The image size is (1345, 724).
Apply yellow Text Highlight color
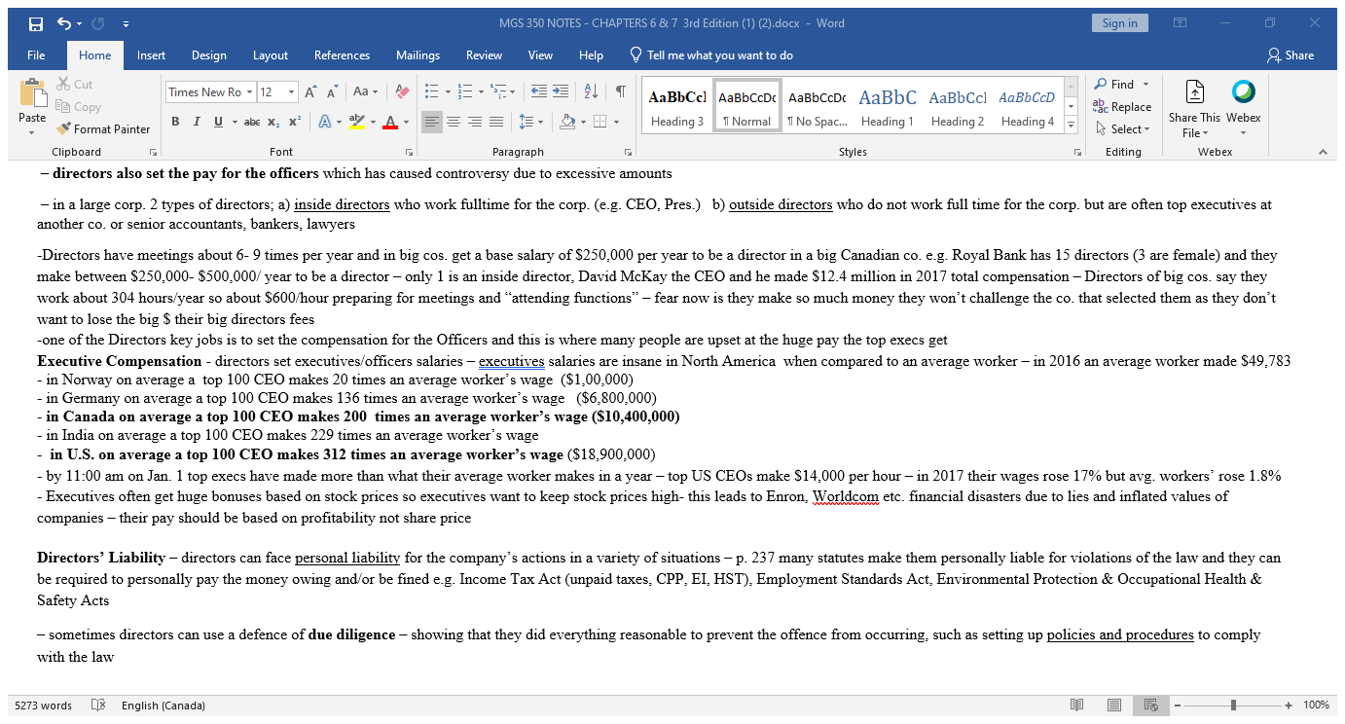[x=355, y=123]
